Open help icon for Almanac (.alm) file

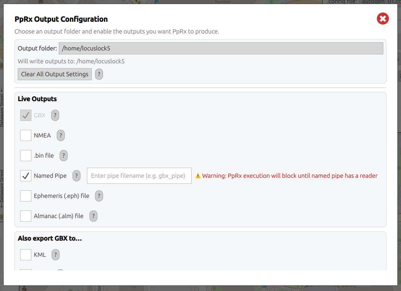[x=93, y=216]
